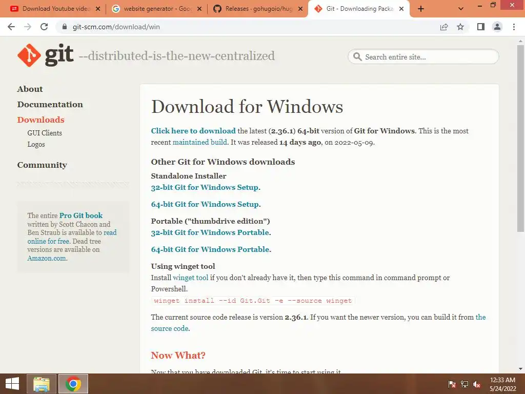The height and width of the screenshot is (394, 525).
Task: Click the 'Download for Windows' heading
Action: tap(247, 107)
